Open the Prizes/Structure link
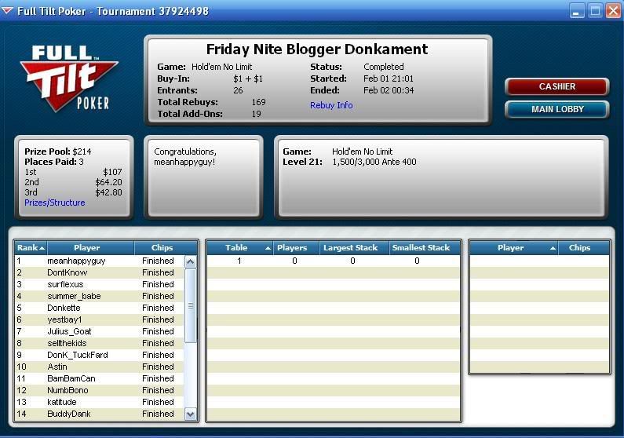624x438 pixels. pyautogui.click(x=54, y=203)
